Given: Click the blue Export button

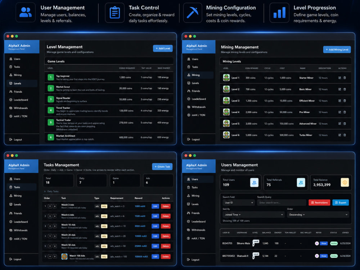Looking at the screenshot, I should (x=341, y=202).
